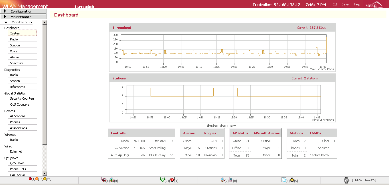This screenshot has width=389, height=185.
Task: Click the yellow minor alarms status icon
Action: [x=45, y=179]
